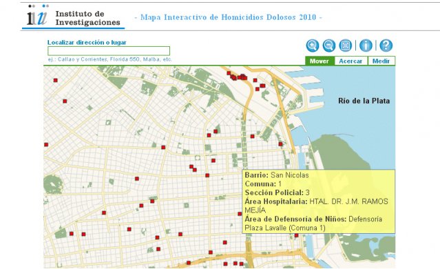Image resolution: width=440 pixels, height=269 pixels.
Task: Click the Instituto de Investigaciones text
Action: pos(88,18)
